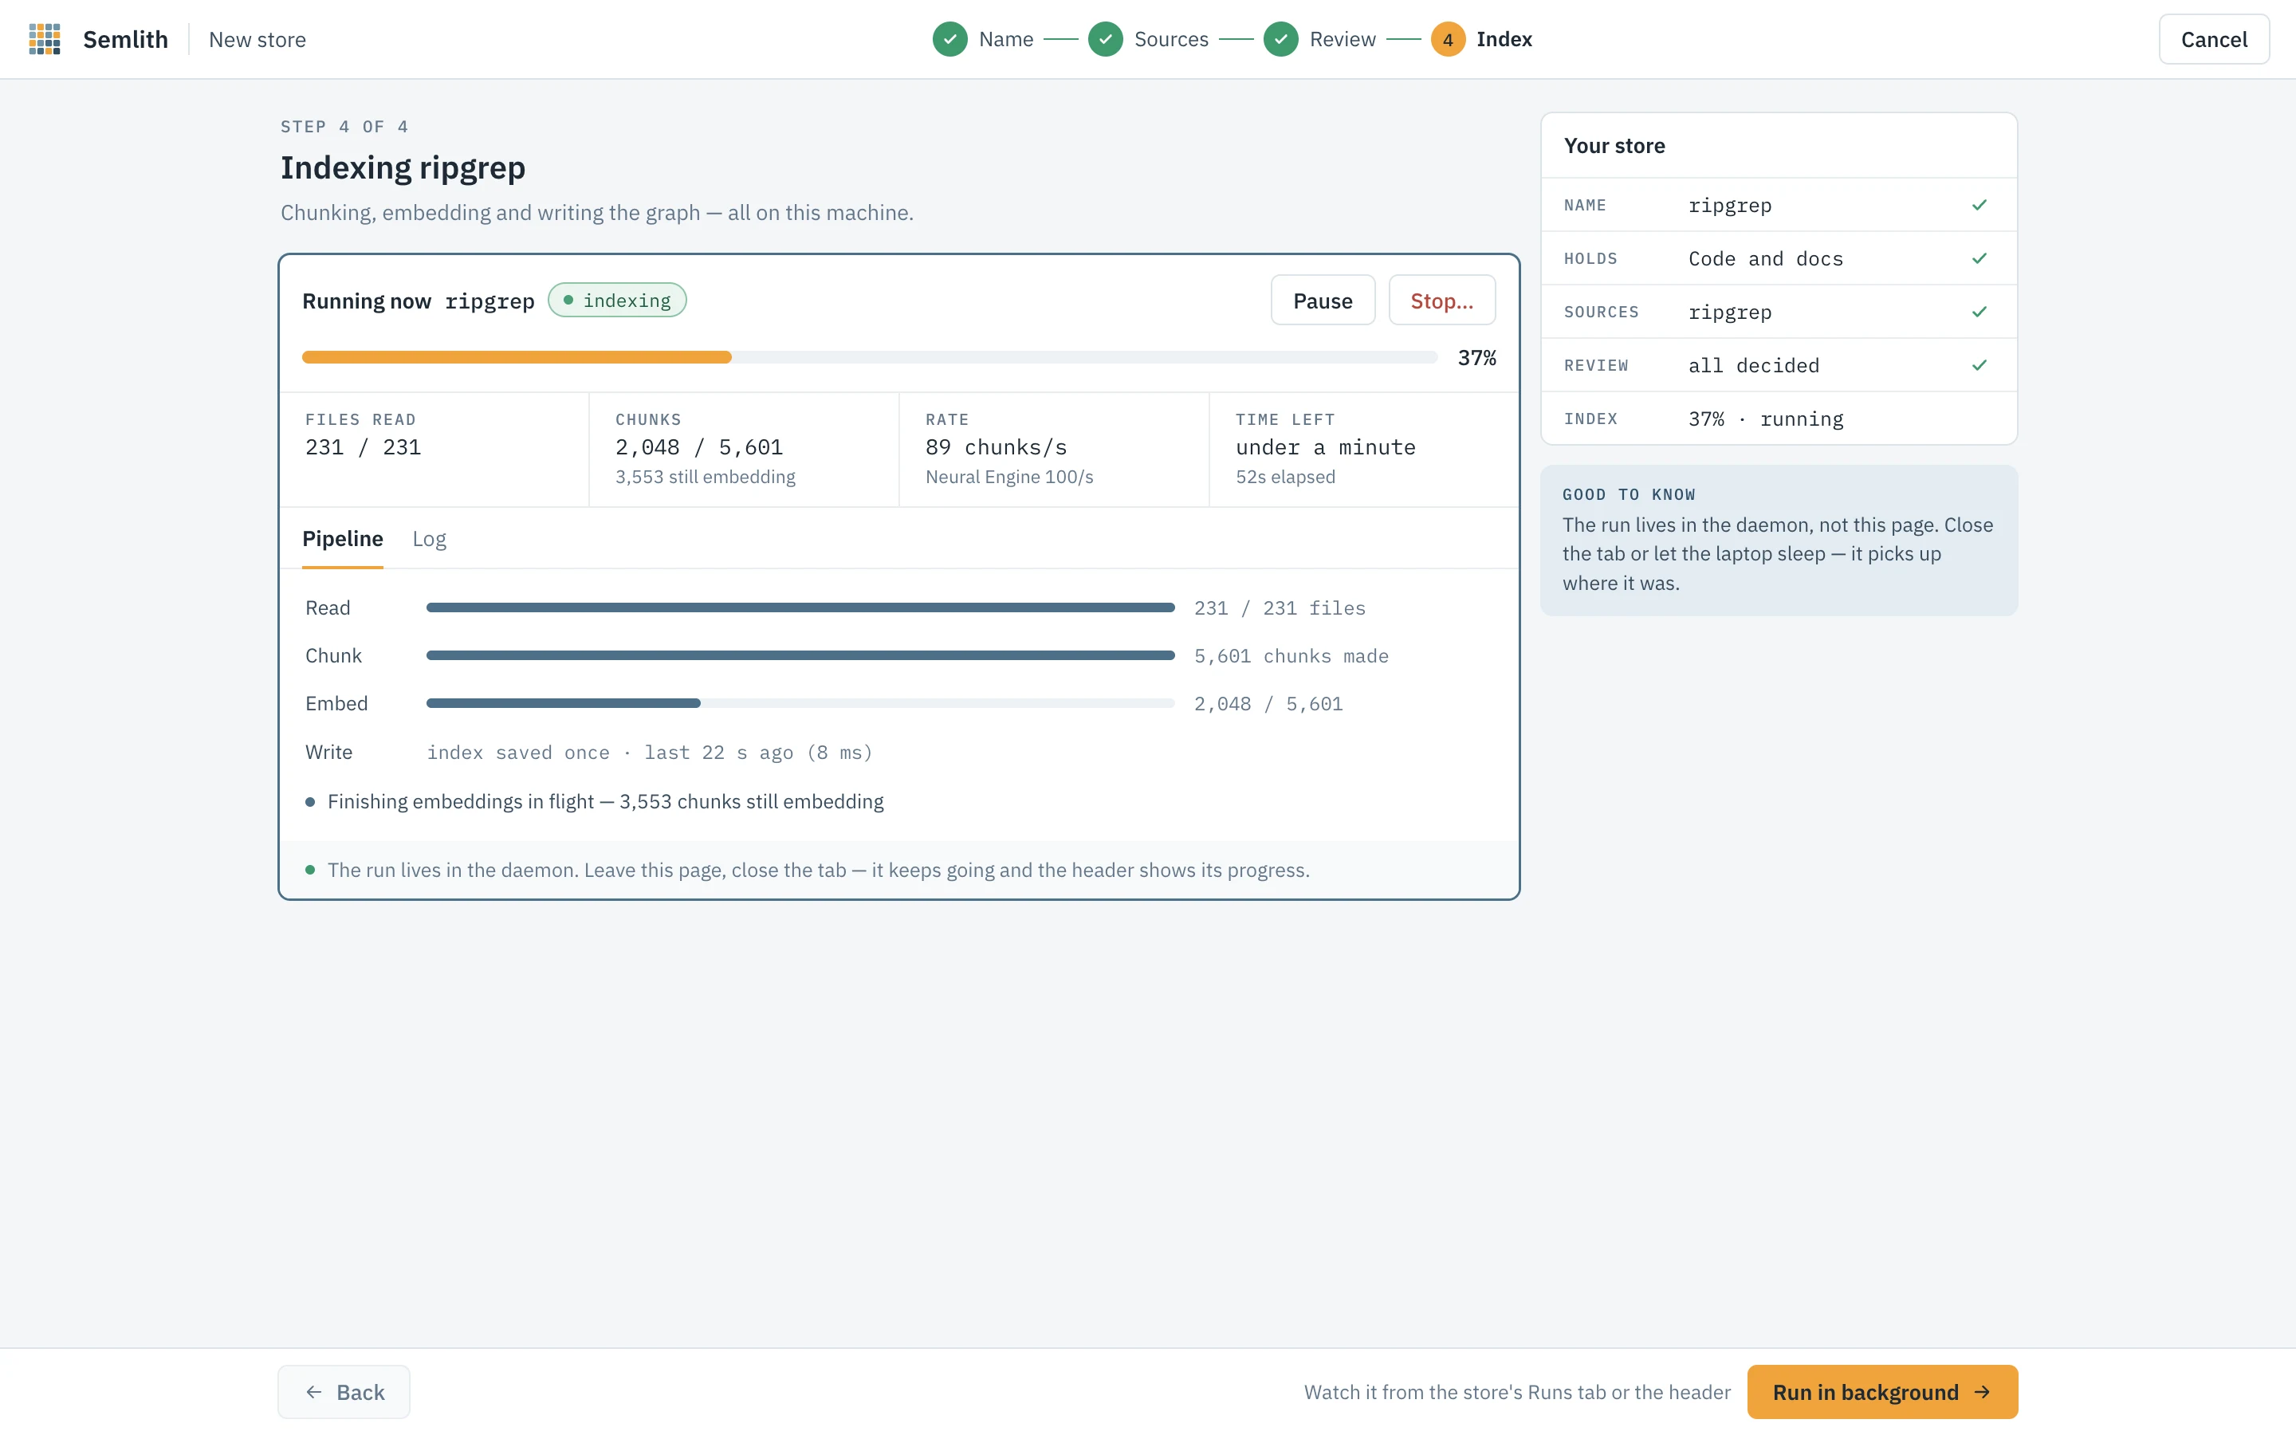Click the left arrow icon in Back button
Viewport: 2296px width, 1435px height.
[x=314, y=1392]
